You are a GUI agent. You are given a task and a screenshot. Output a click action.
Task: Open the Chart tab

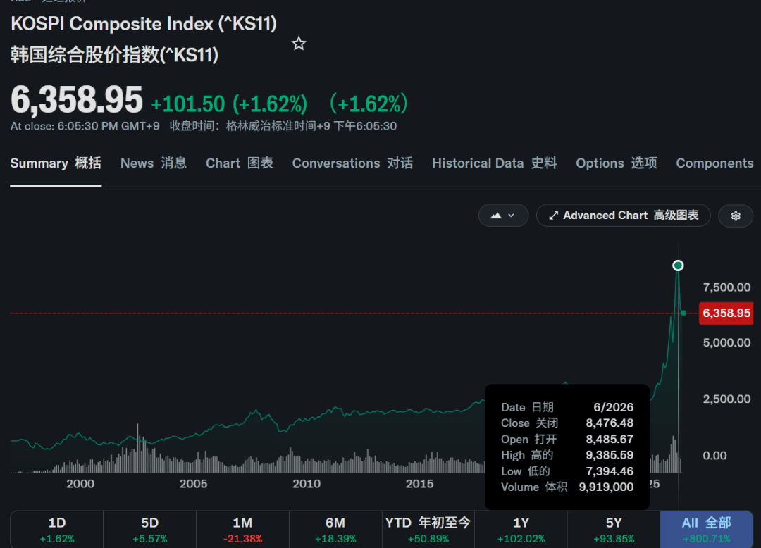coord(240,163)
